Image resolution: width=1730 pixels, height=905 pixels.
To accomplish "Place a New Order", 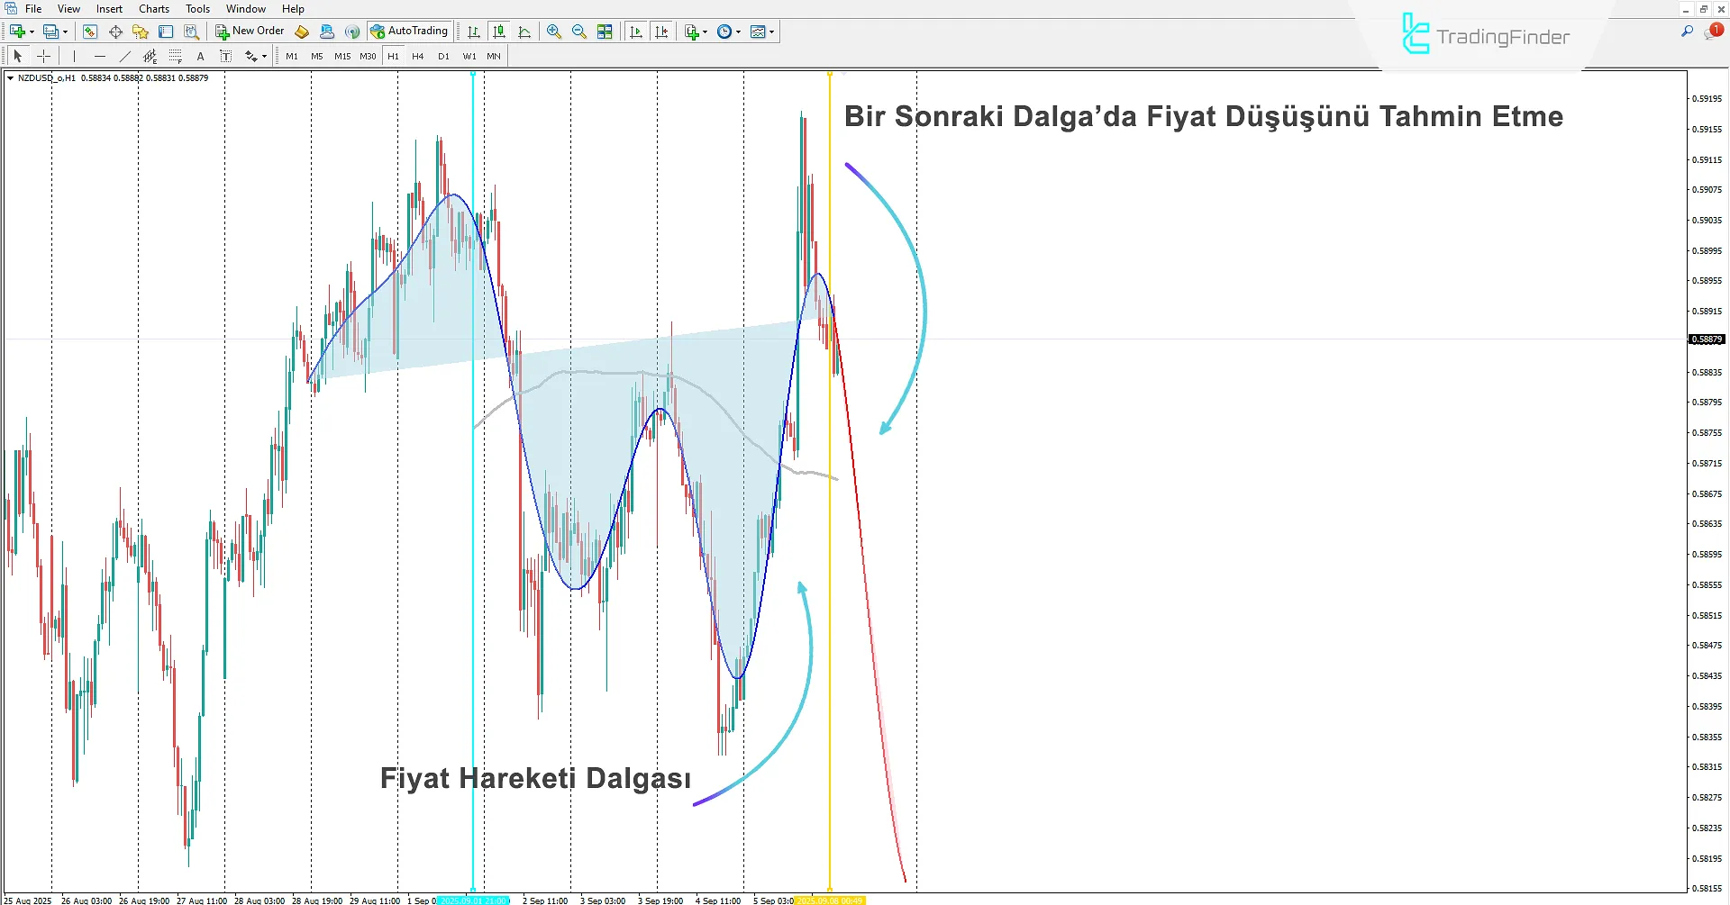I will (250, 31).
